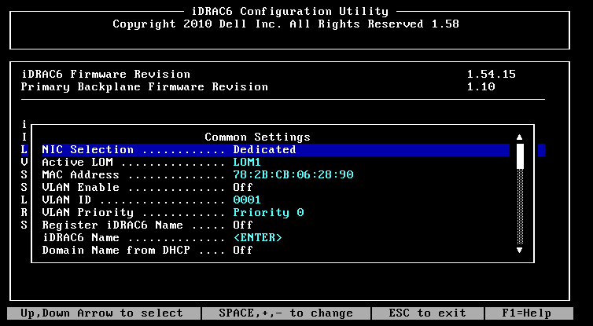The width and height of the screenshot is (593, 326).
Task: Open iDRAC6 Name via <ENTER>
Action: 257,237
